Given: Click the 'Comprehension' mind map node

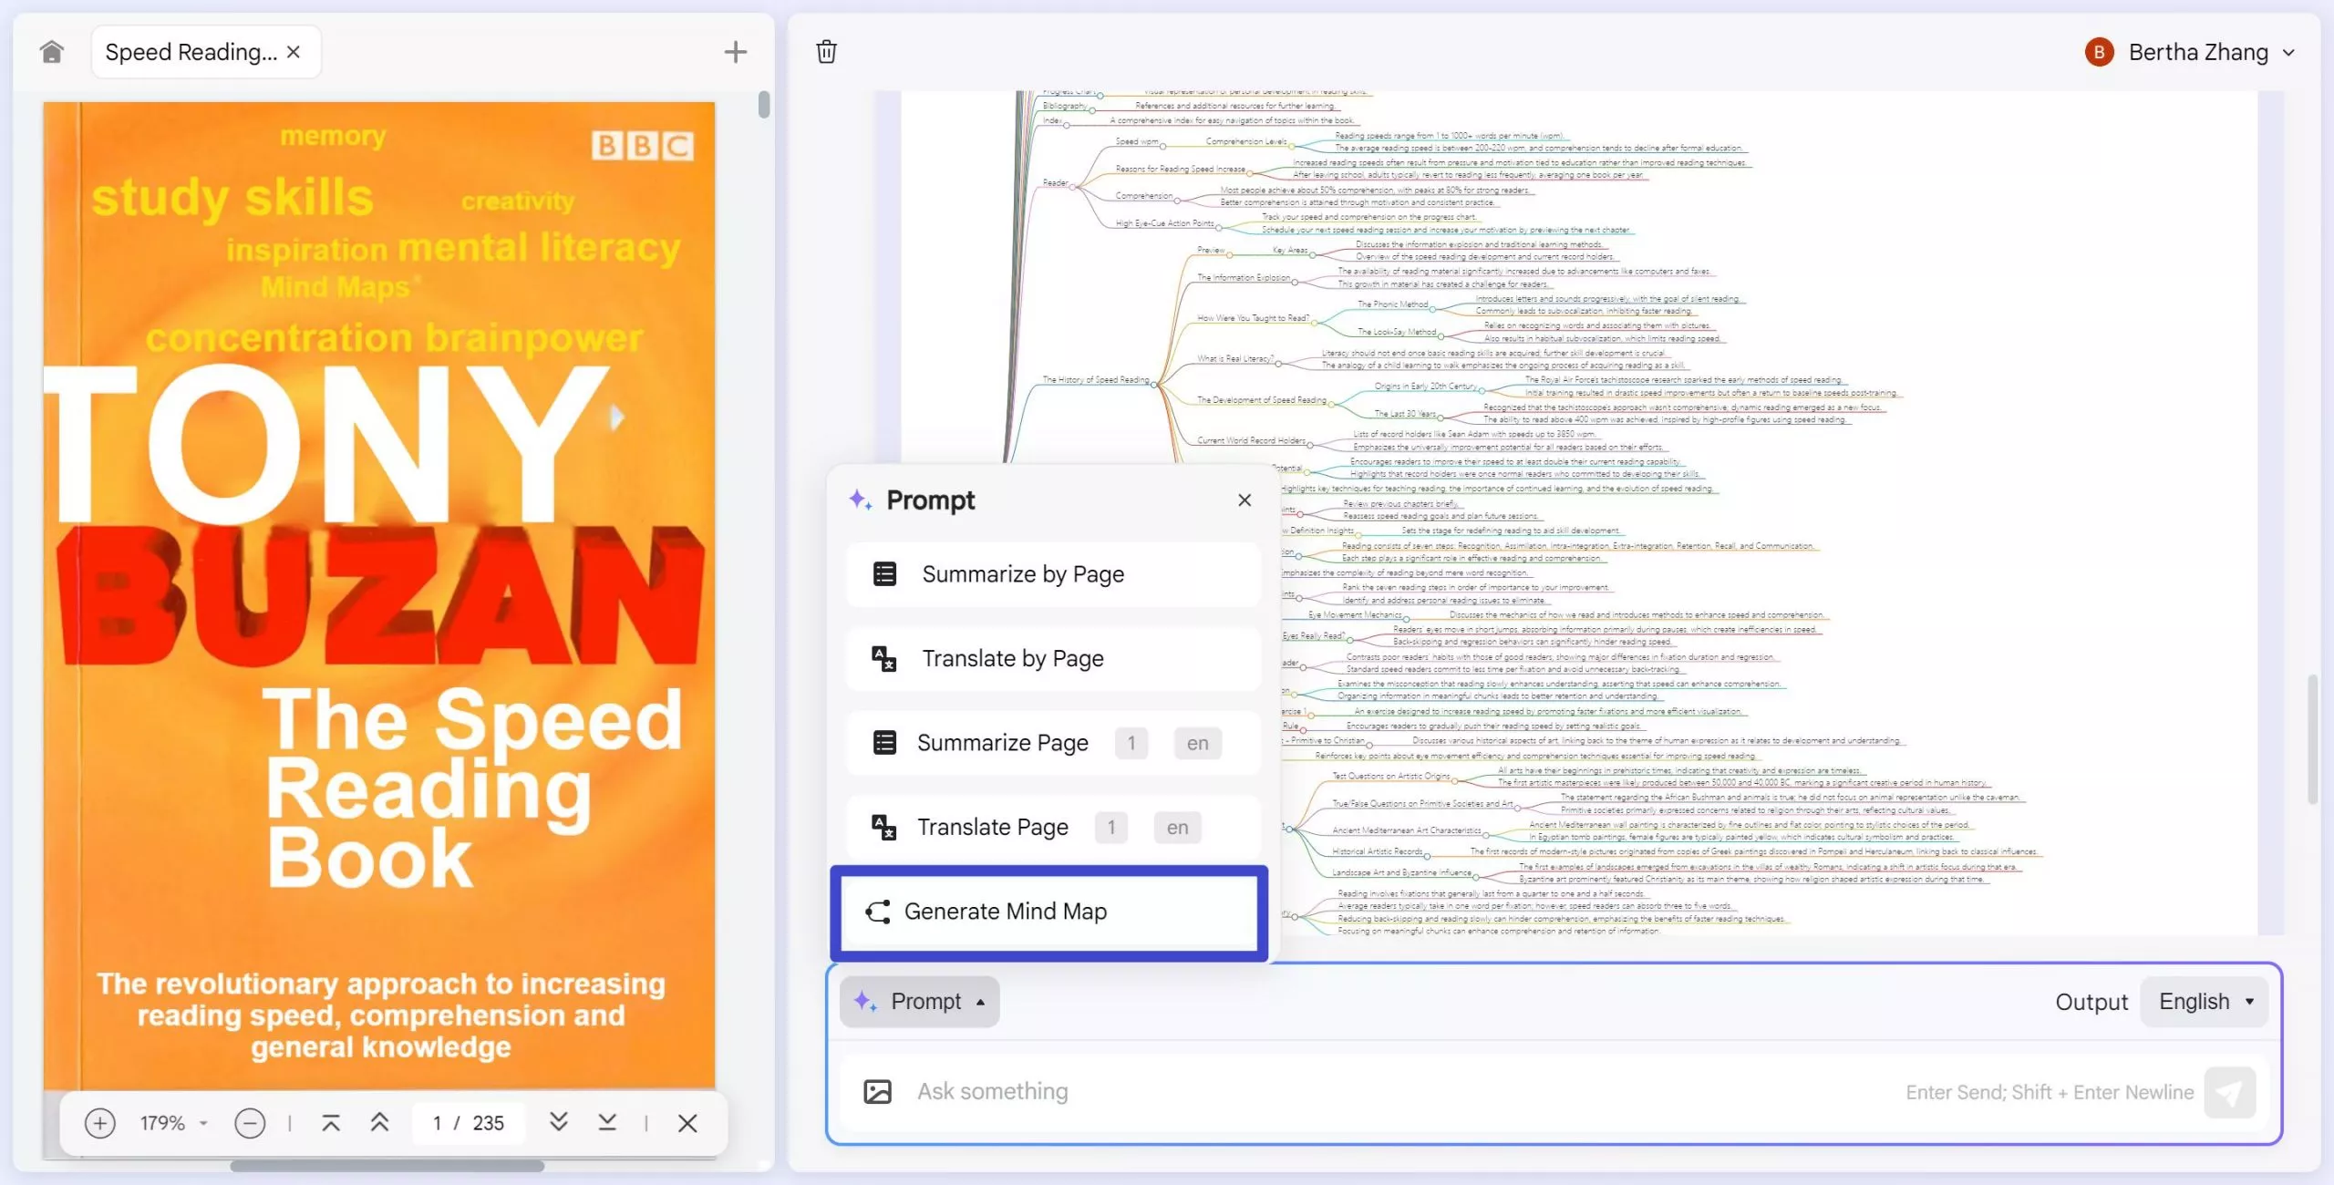Looking at the screenshot, I should 1144,196.
